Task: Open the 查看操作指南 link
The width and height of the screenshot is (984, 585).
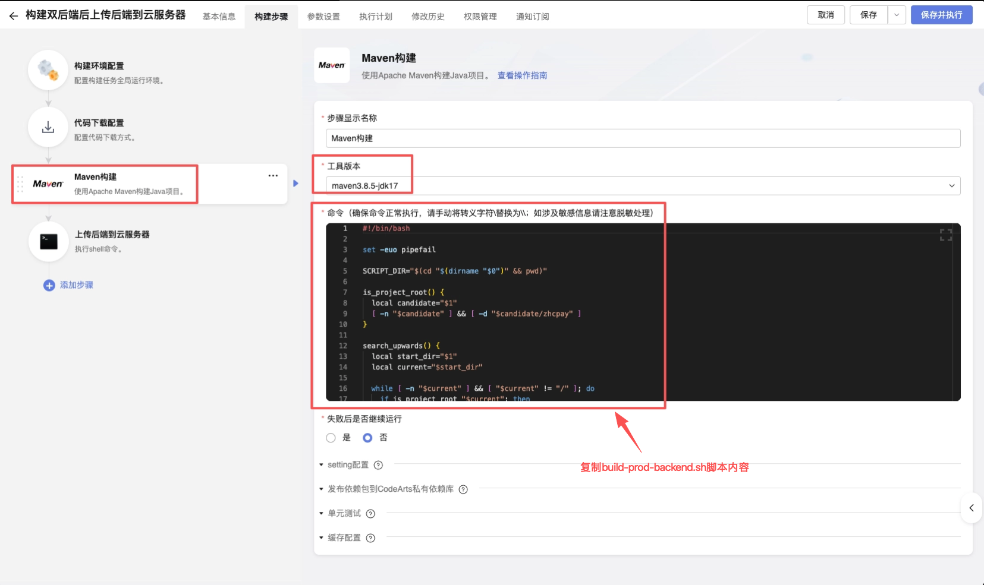Action: click(522, 75)
